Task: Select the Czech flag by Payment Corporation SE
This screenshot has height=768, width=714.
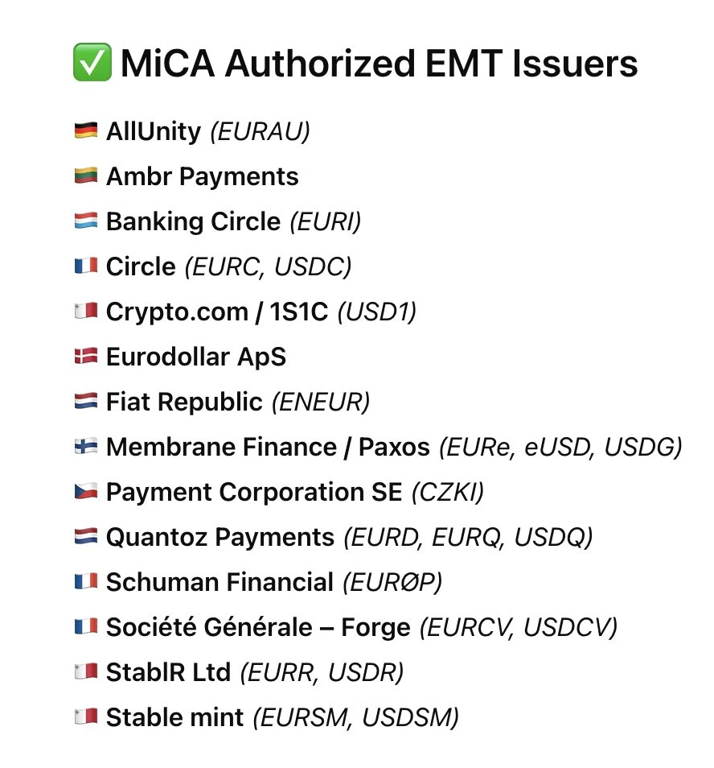Action: 85,492
